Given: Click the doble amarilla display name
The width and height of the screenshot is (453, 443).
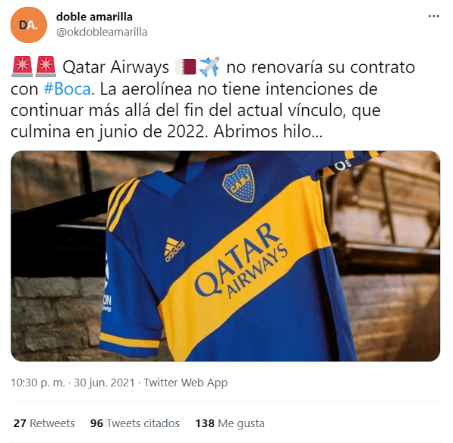Looking at the screenshot, I should click(94, 17).
